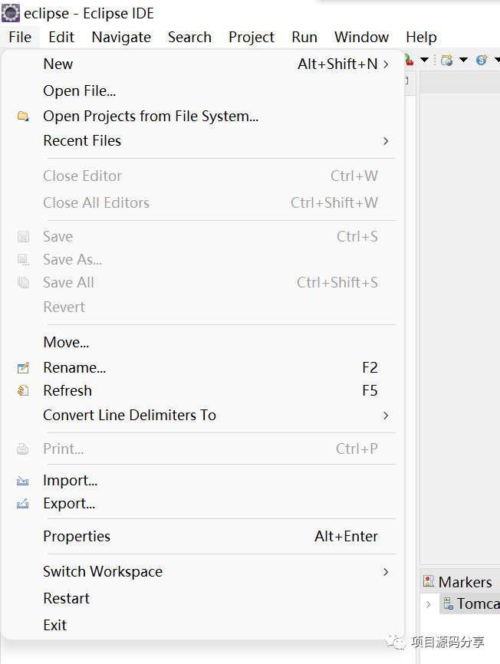Click the Export icon in File menu
500x664 pixels.
[23, 504]
